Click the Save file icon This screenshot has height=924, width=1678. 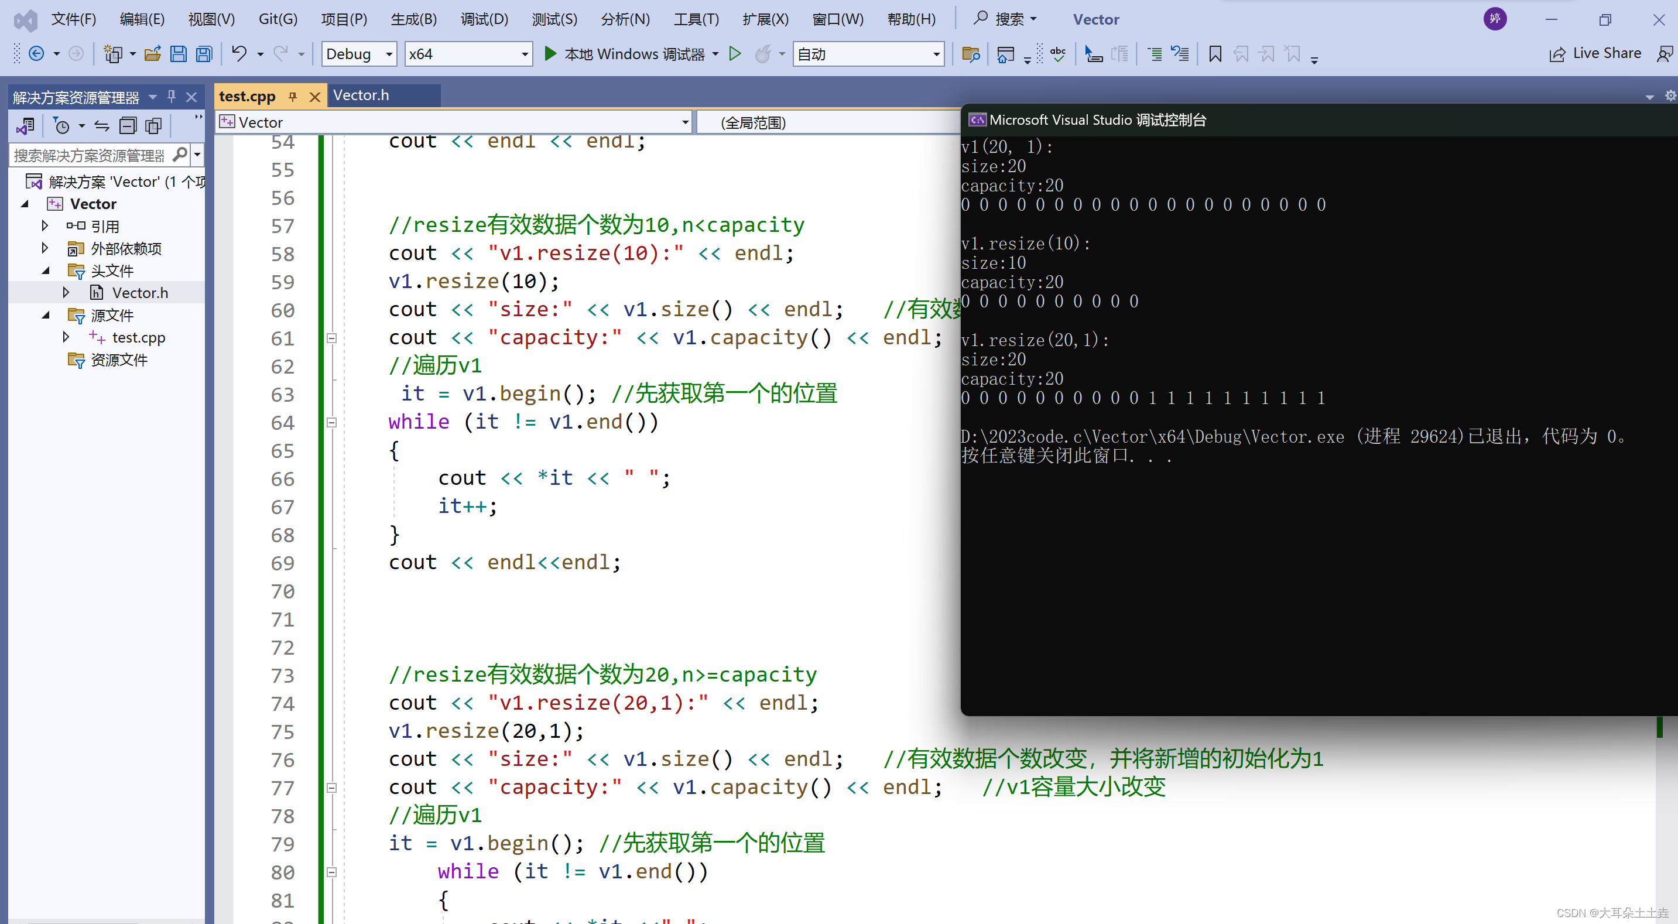click(178, 54)
